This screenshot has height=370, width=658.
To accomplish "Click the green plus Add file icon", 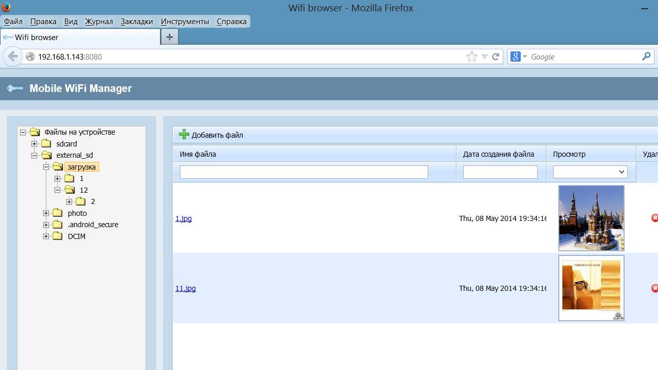I will tap(184, 135).
